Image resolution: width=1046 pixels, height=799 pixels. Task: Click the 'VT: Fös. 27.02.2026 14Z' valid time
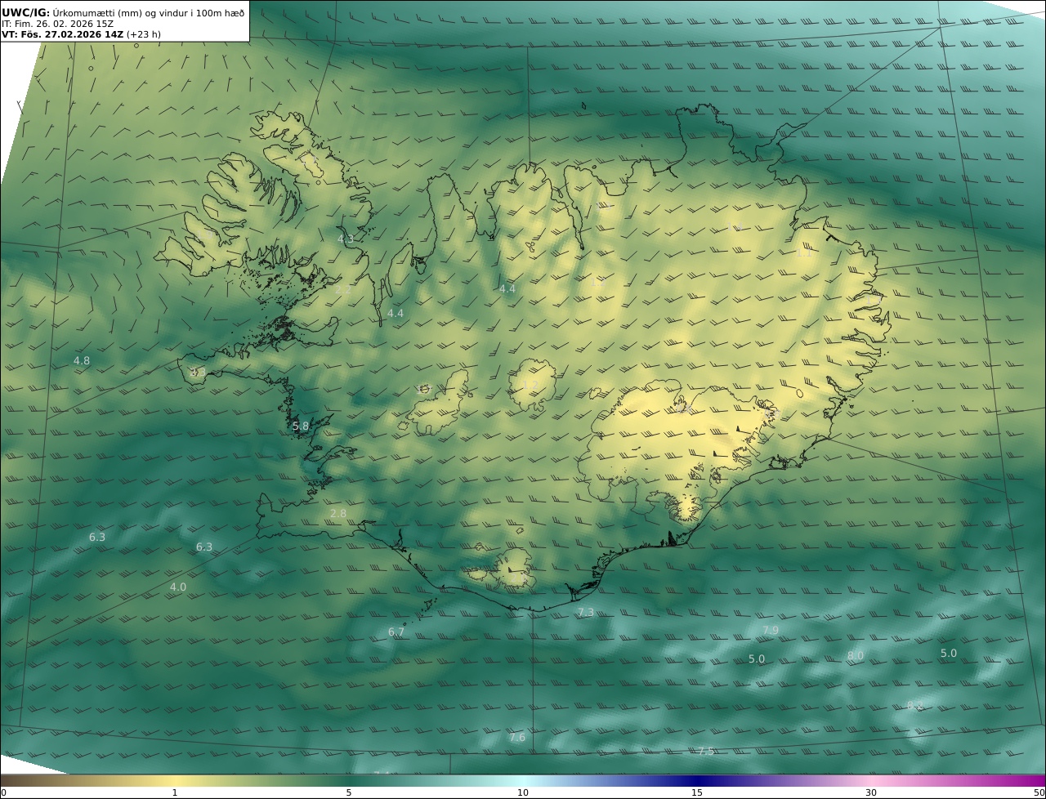[62, 35]
